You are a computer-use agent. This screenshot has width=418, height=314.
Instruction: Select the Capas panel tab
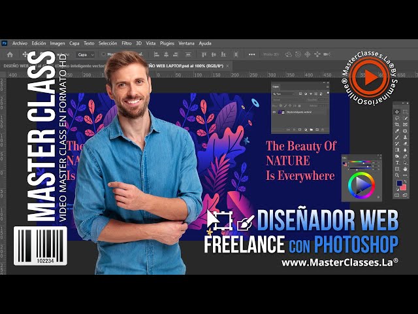tap(276, 87)
